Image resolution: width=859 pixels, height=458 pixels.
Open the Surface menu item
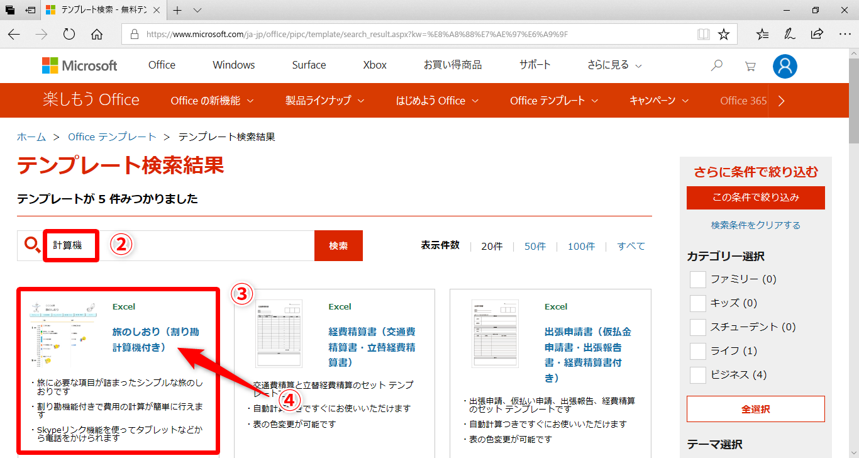coord(309,65)
